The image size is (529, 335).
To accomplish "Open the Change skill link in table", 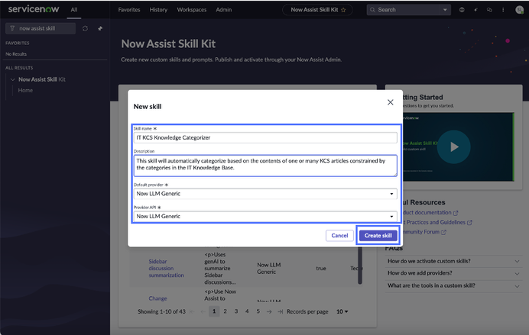I will pyautogui.click(x=157, y=298).
